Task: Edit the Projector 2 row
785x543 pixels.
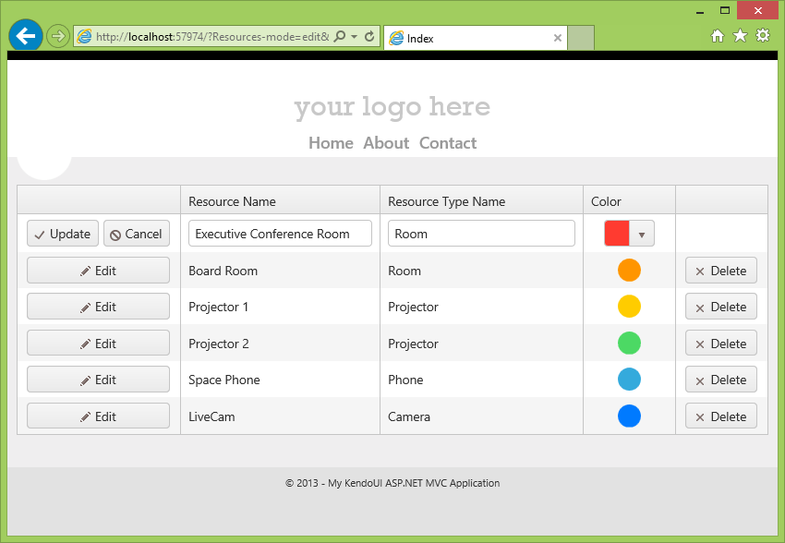Action: click(x=98, y=344)
